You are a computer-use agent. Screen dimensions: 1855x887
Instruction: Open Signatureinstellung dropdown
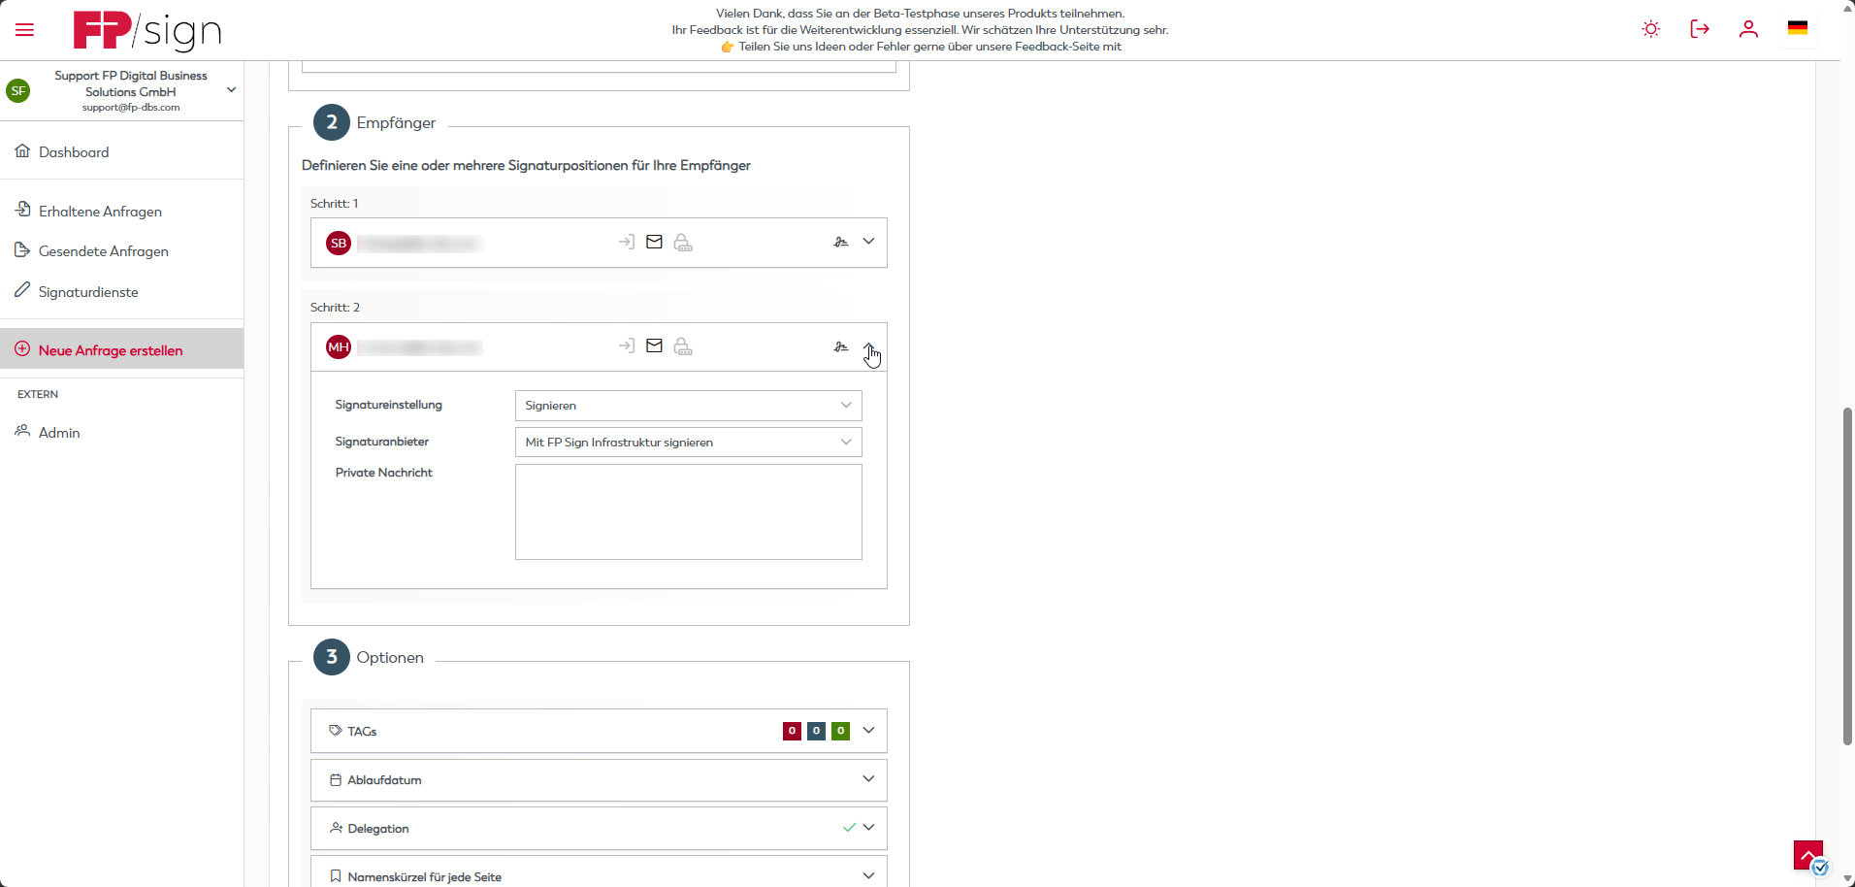coord(688,406)
